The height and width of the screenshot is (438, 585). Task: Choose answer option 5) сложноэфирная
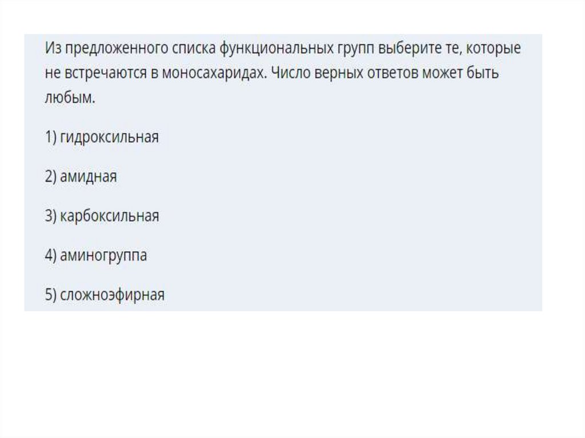click(105, 295)
